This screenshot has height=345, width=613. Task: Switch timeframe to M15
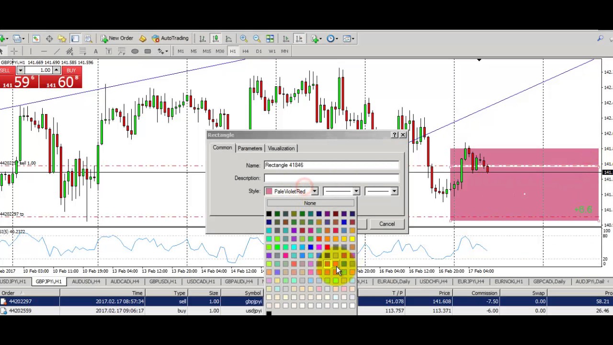206,51
